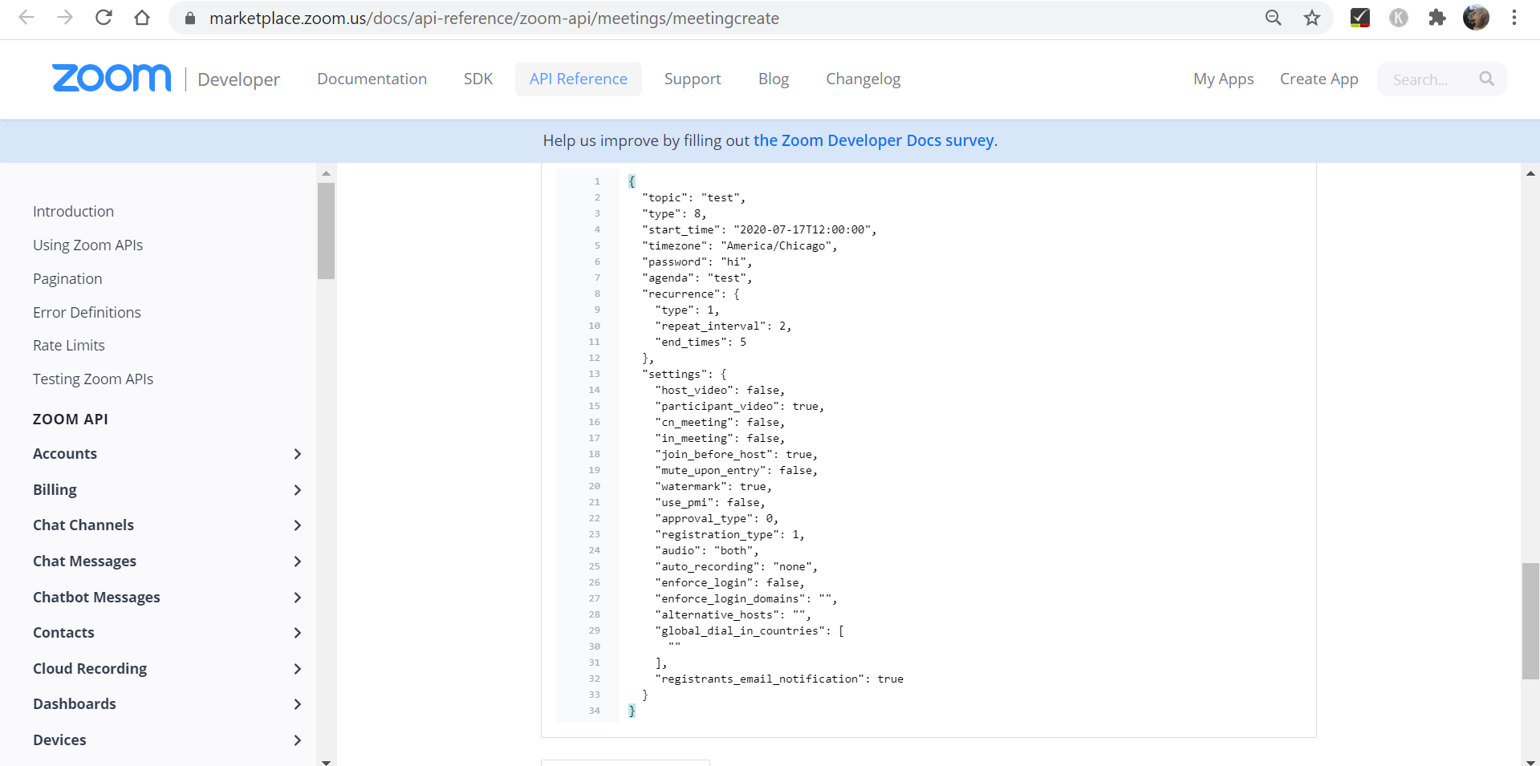Screen dimensions: 1540x766
Task: Expand the Billing section
Action: point(298,490)
